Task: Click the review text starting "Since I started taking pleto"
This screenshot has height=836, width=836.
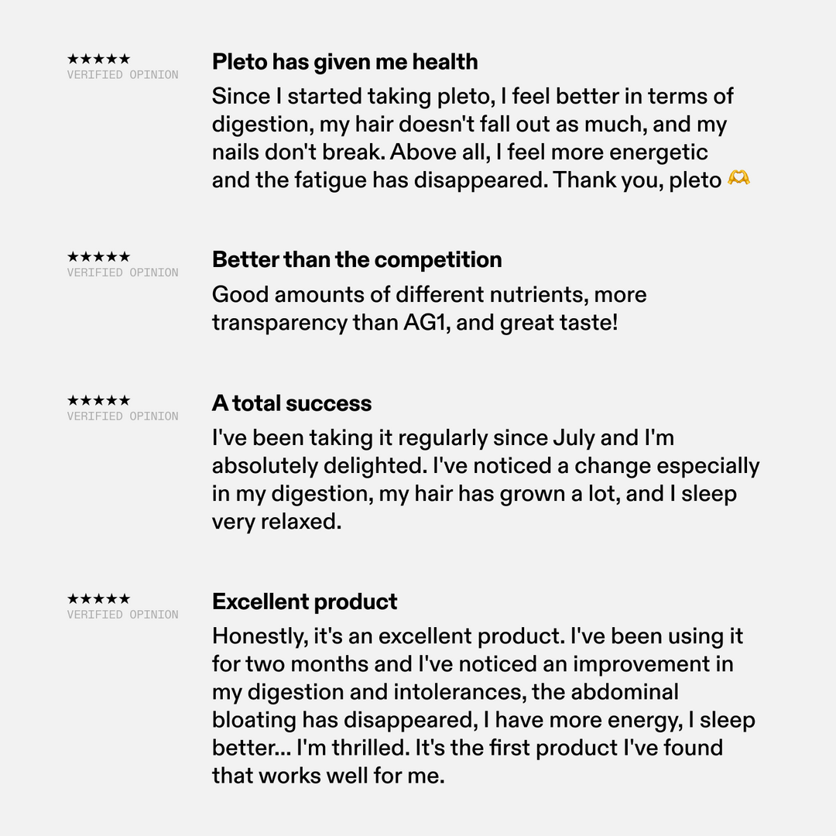Action: coord(472,138)
